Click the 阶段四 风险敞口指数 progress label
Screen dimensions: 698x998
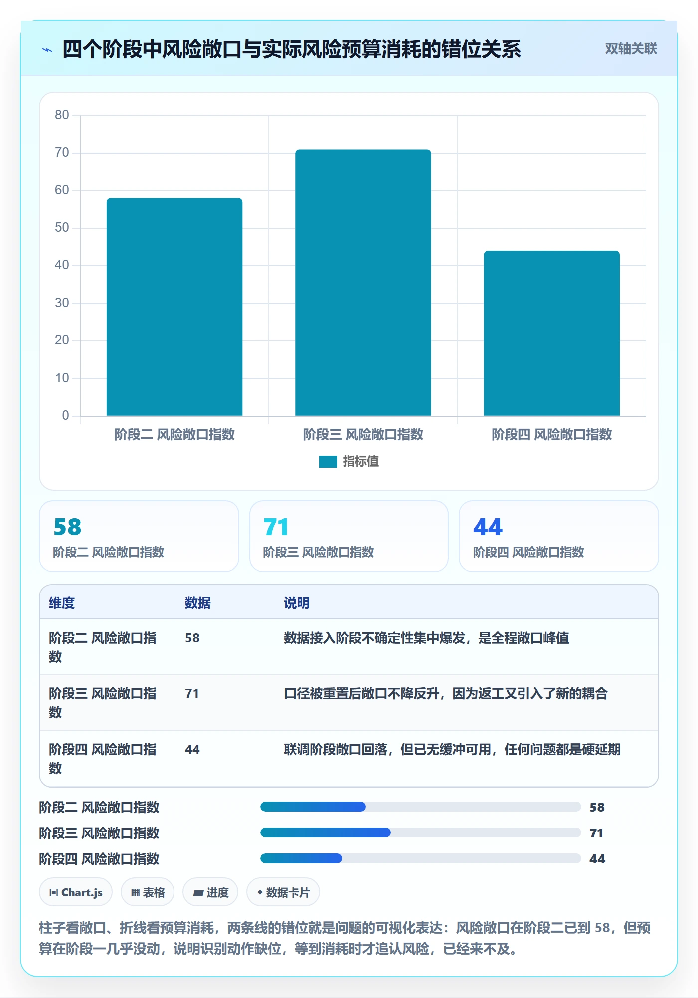99,859
